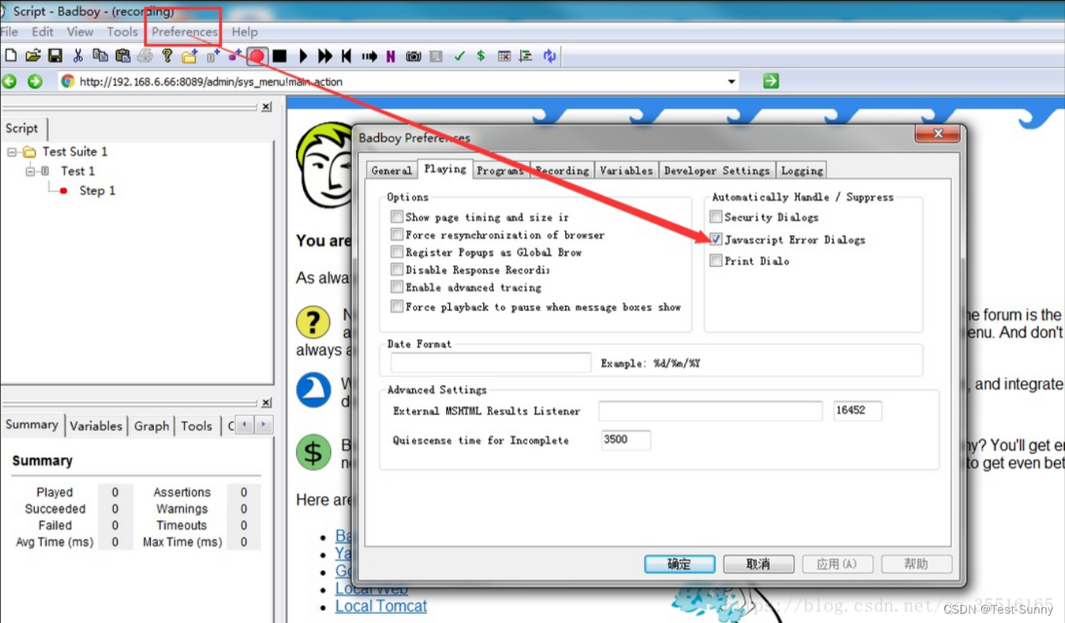
Task: Open the Local Tomcat link
Action: pos(381,606)
